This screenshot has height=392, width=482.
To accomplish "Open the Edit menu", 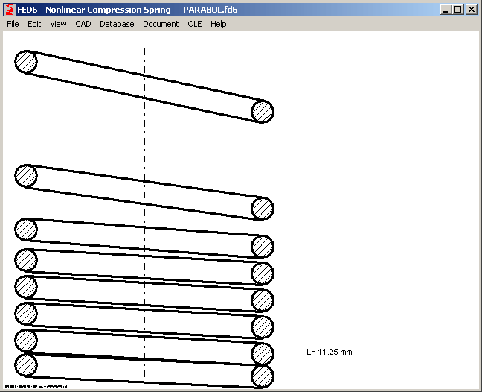I will [x=34, y=24].
